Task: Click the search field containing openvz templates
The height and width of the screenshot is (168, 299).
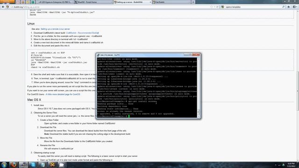Action: (x=253, y=7)
